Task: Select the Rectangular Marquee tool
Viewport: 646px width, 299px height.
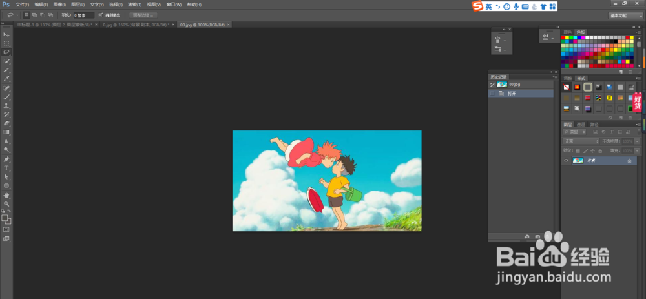Action: (x=6, y=43)
